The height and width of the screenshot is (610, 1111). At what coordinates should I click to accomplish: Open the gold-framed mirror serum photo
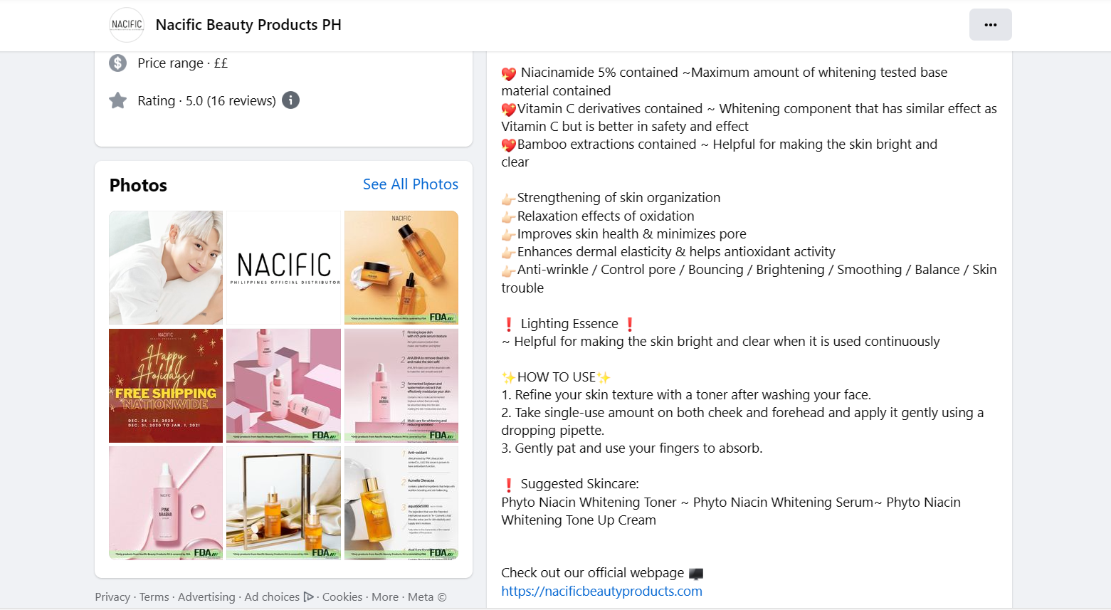pos(284,503)
